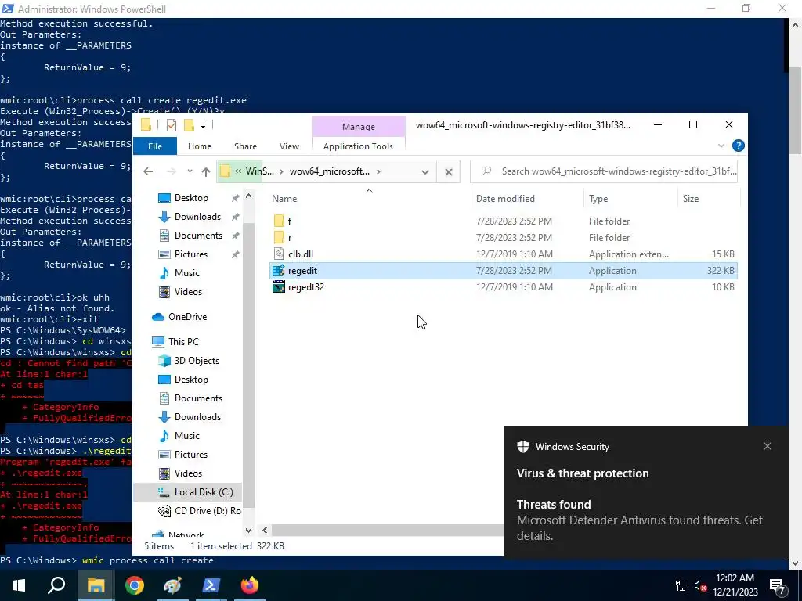The image size is (802, 601).
Task: Click the Properties quick access toolbar icon
Action: point(172,125)
